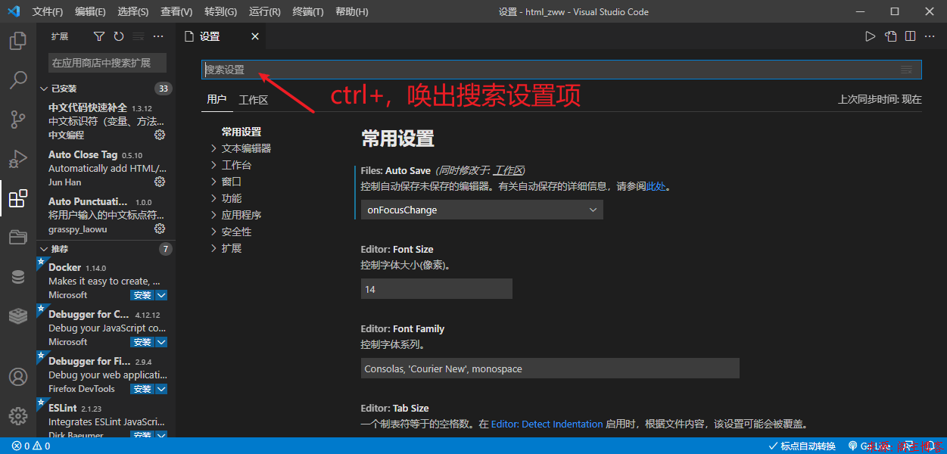This screenshot has height=454, width=947.
Task: Show errors and warnings in status bar
Action: point(31,446)
